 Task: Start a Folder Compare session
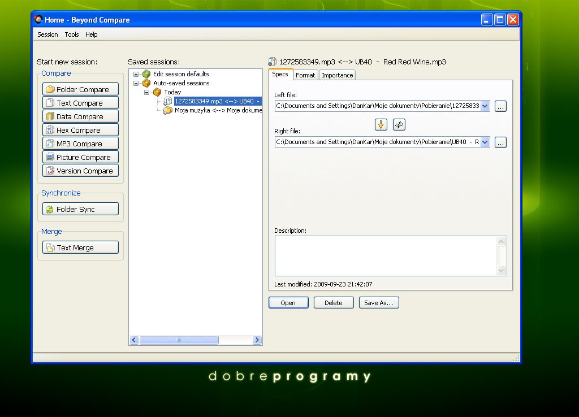80,89
